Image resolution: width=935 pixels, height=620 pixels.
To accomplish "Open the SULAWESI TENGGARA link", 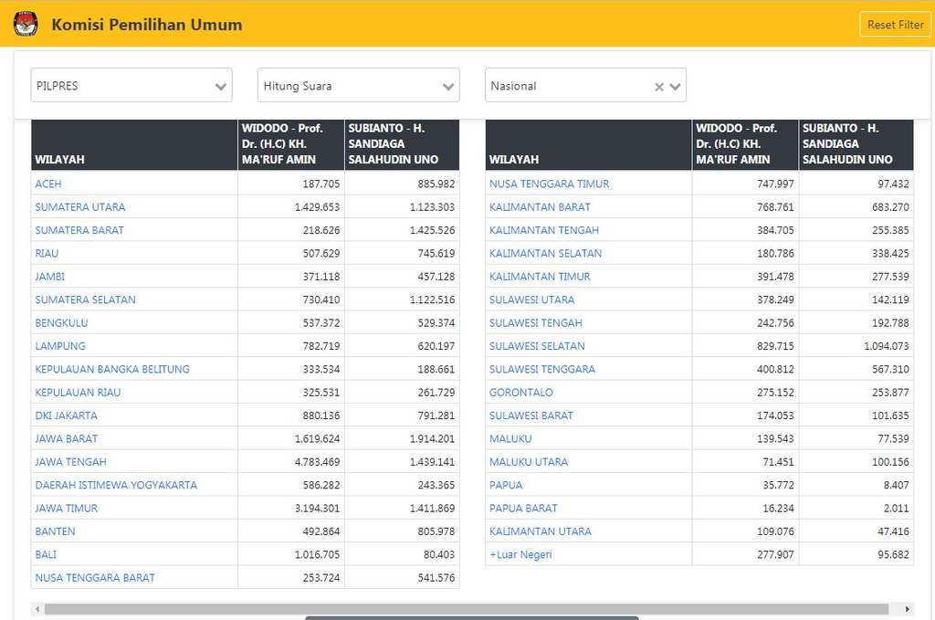I will coord(542,369).
